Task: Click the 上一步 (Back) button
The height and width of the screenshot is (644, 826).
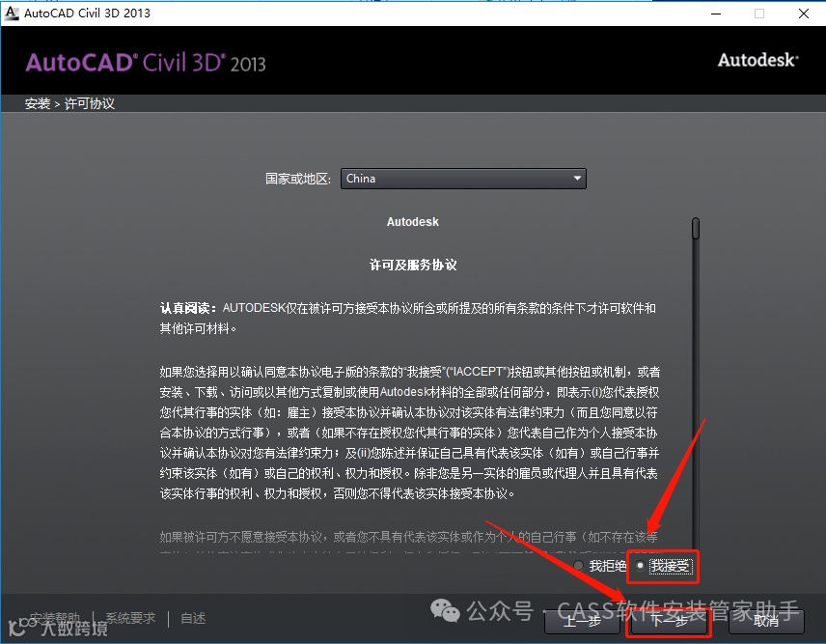Action: pyautogui.click(x=582, y=622)
